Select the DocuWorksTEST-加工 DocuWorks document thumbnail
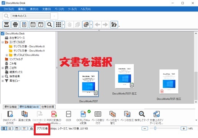Image resolution: width=198 pixels, height=138 pixels. click(124, 76)
